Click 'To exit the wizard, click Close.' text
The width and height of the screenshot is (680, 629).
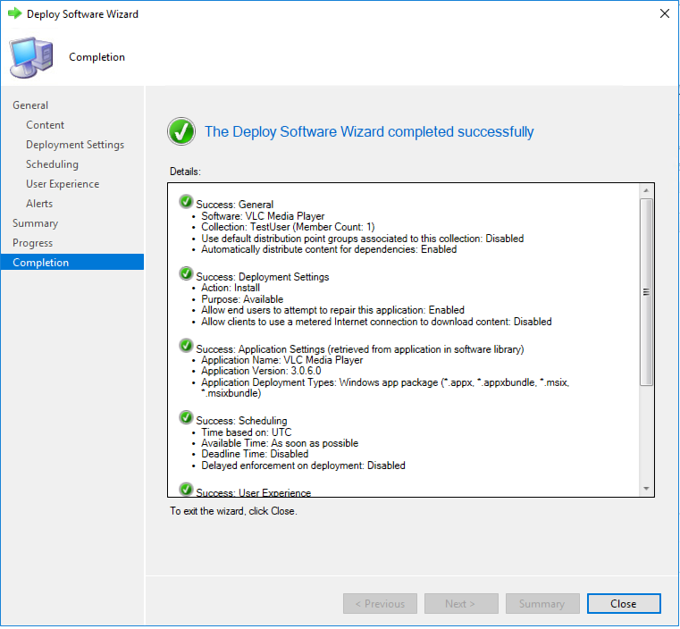(x=233, y=511)
